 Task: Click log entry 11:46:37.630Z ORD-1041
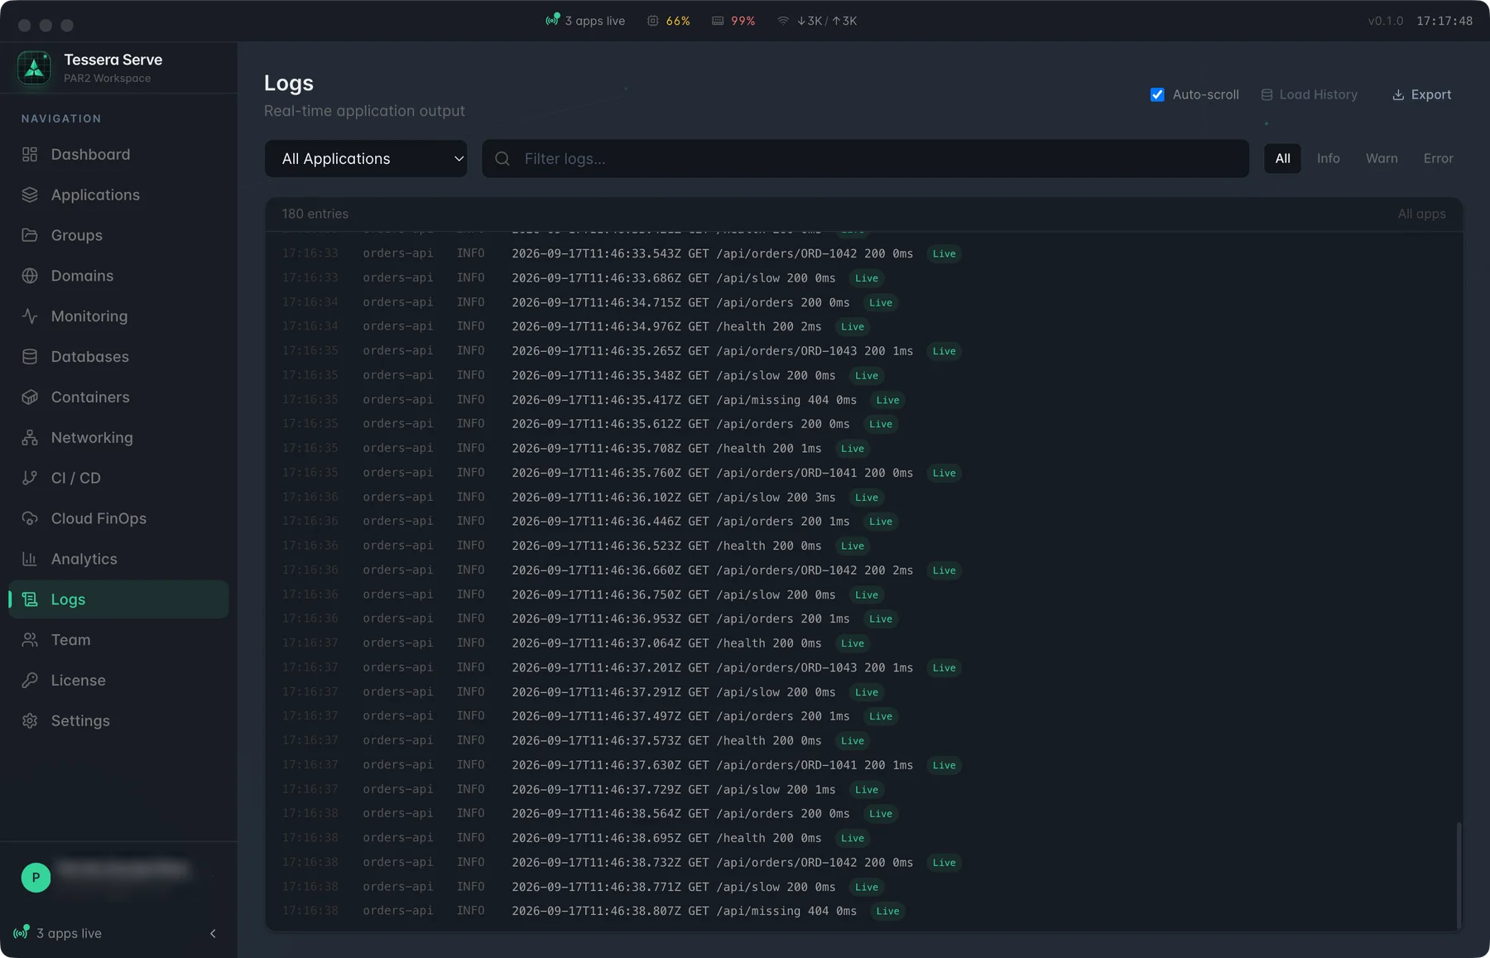point(863,765)
